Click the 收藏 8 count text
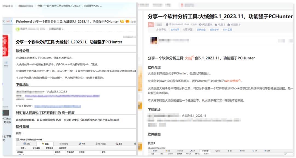 222,25
